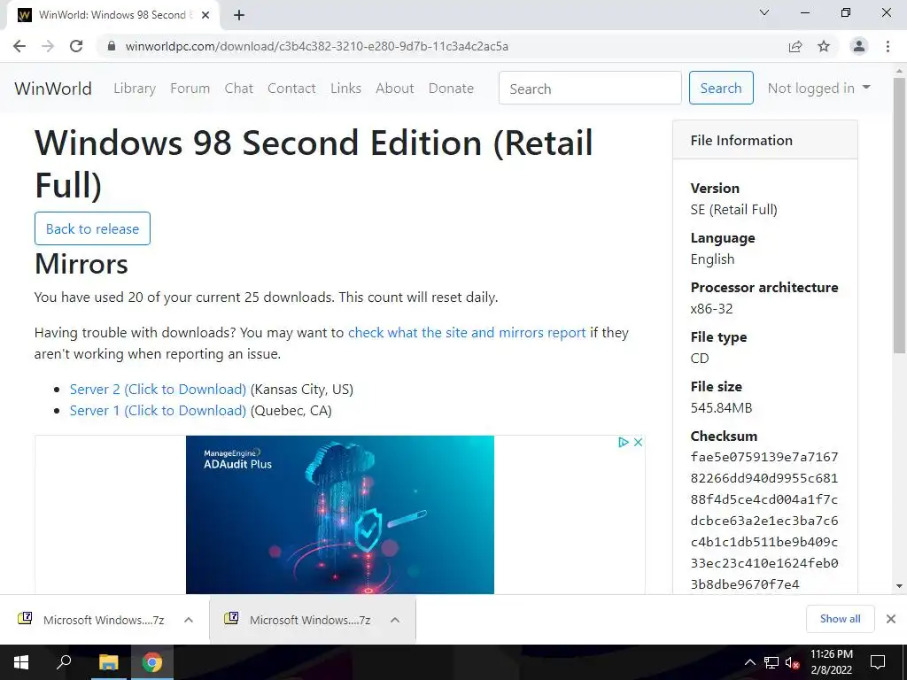907x680 pixels.
Task: Bookmark this page with the star icon
Action: (824, 46)
